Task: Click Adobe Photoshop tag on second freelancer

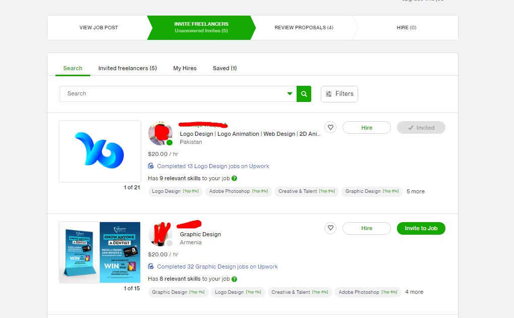Action: coord(368,292)
